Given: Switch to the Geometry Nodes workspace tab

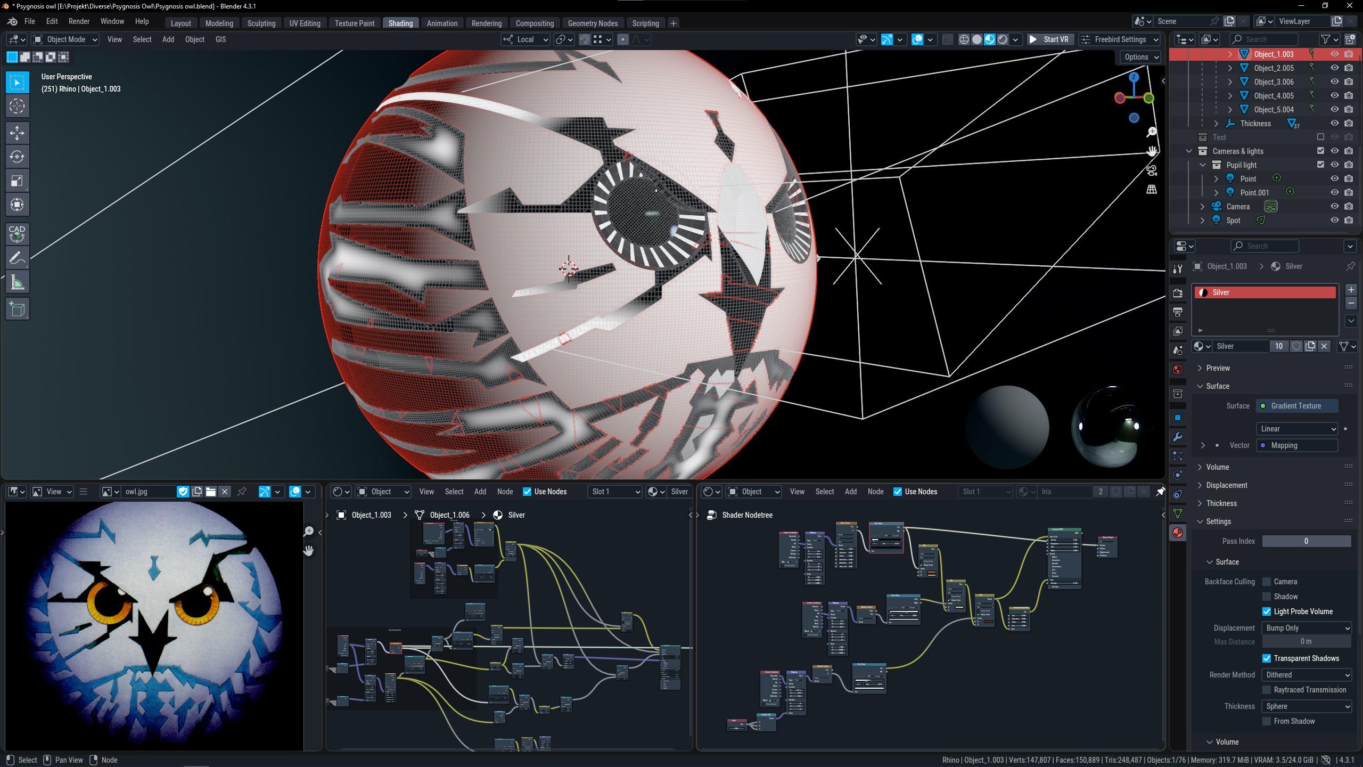Looking at the screenshot, I should tap(593, 23).
